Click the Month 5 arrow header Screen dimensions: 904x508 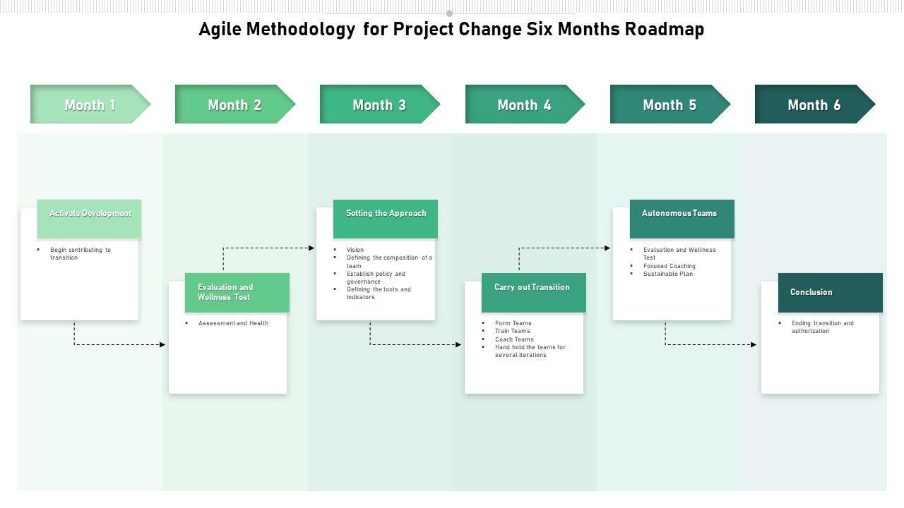click(x=670, y=104)
